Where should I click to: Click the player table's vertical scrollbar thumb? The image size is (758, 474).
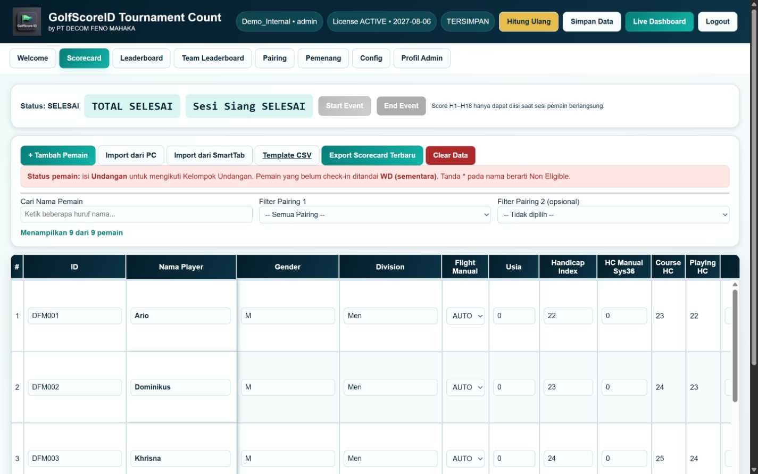click(x=735, y=346)
